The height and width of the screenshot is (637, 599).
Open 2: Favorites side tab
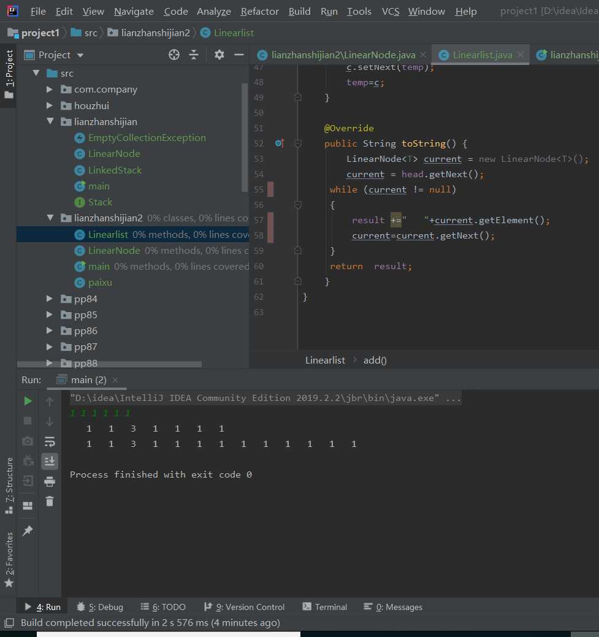click(x=9, y=559)
